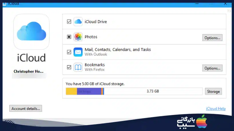Open Account details

pos(26,109)
